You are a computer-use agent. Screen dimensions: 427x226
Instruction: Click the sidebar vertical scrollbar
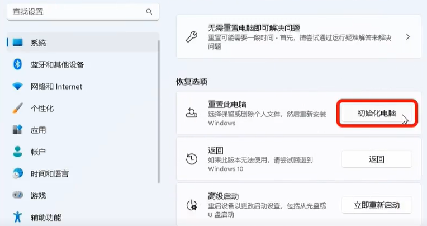tap(159, 112)
